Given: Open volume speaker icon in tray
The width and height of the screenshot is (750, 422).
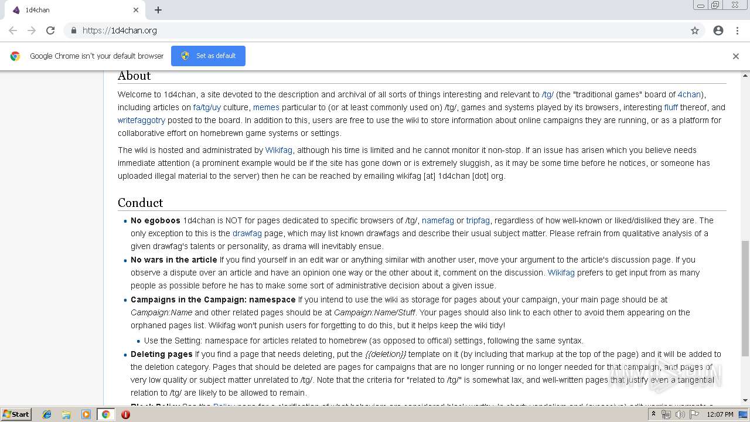Looking at the screenshot, I should 680,414.
